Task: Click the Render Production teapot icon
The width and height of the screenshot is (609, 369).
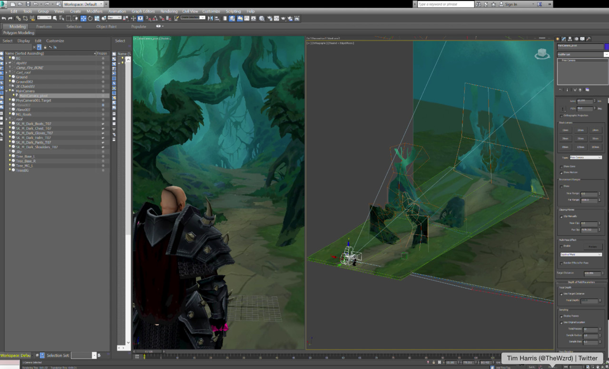Action: [x=283, y=18]
